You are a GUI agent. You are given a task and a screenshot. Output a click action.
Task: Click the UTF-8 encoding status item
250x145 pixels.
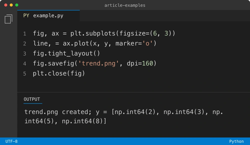coord(11,141)
